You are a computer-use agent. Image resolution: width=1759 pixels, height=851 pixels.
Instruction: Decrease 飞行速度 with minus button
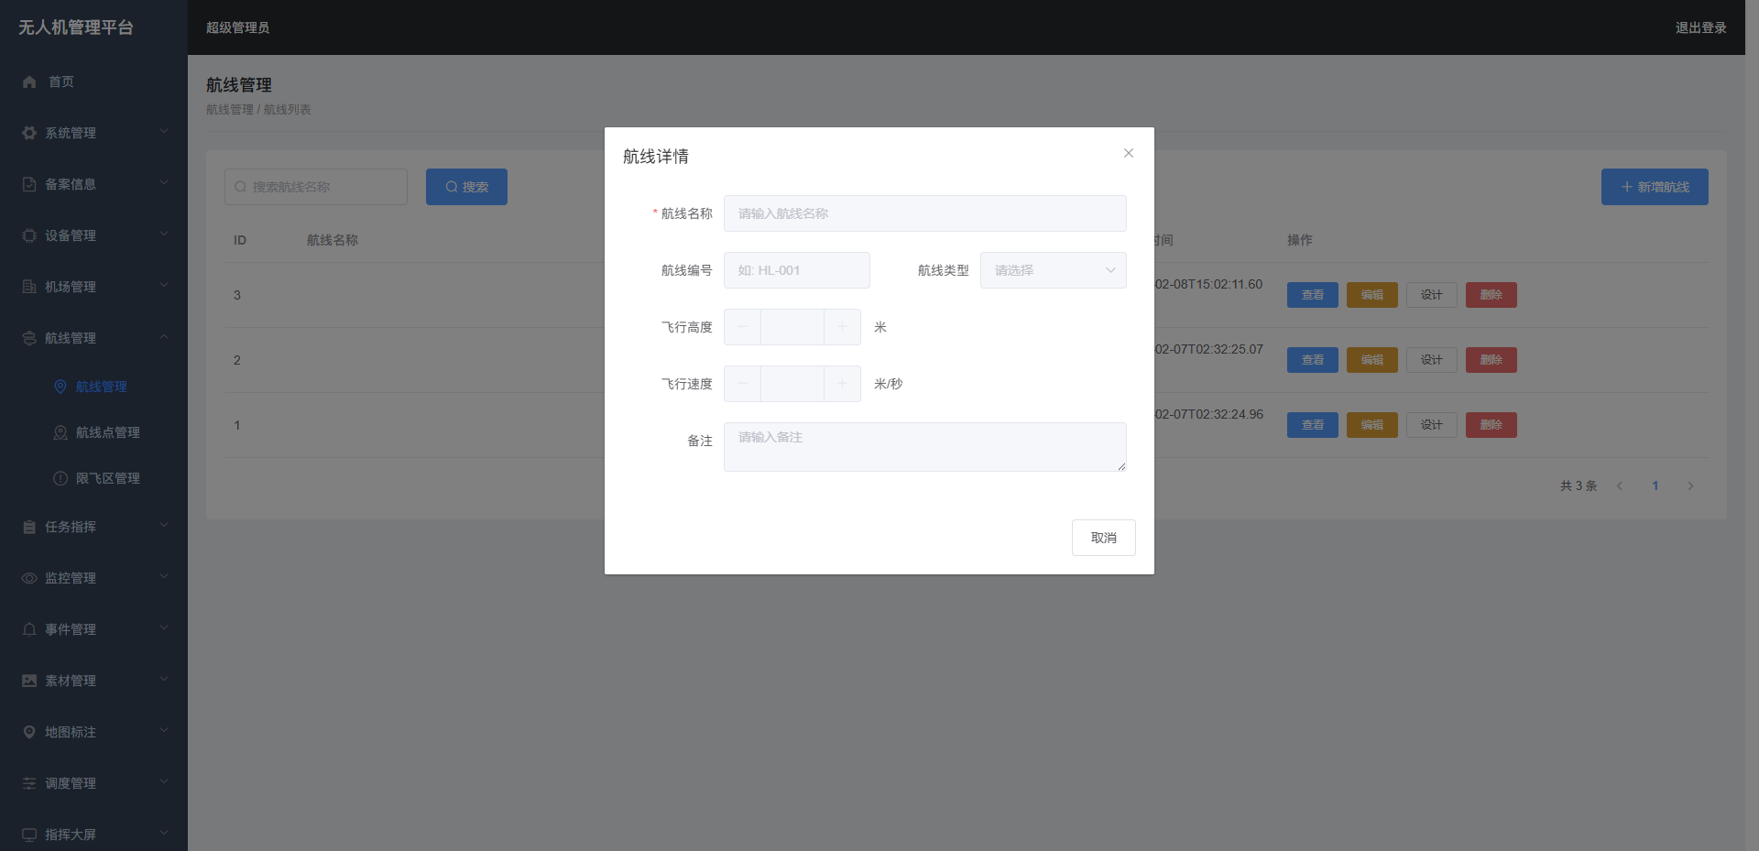click(743, 384)
